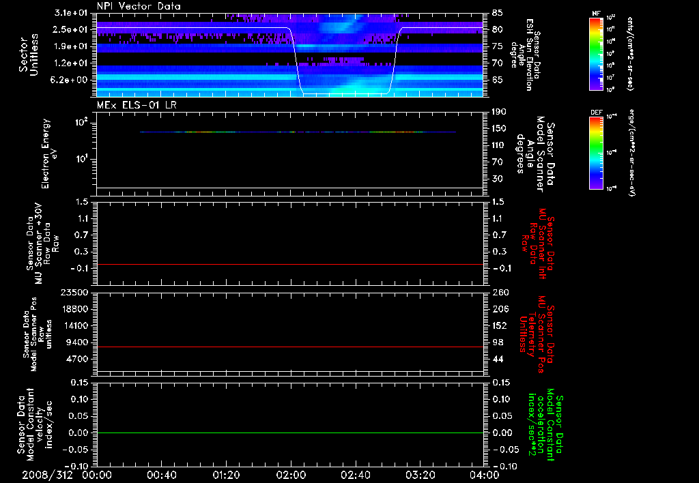
Task: Select the 'NF' label above the color bar
Action: [x=596, y=14]
